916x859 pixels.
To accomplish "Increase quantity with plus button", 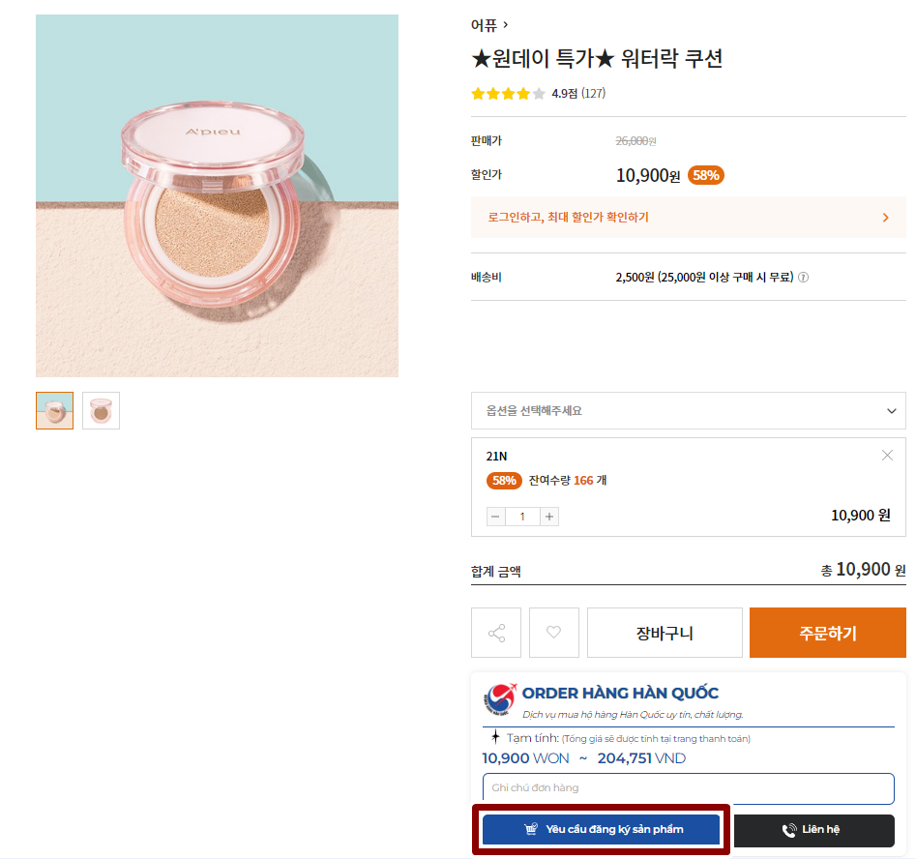I will point(549,517).
